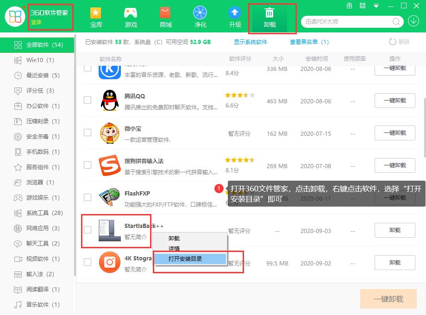Tick the 4K Stogram checkbox
Viewport: 426px width, 315px height.
point(88,262)
